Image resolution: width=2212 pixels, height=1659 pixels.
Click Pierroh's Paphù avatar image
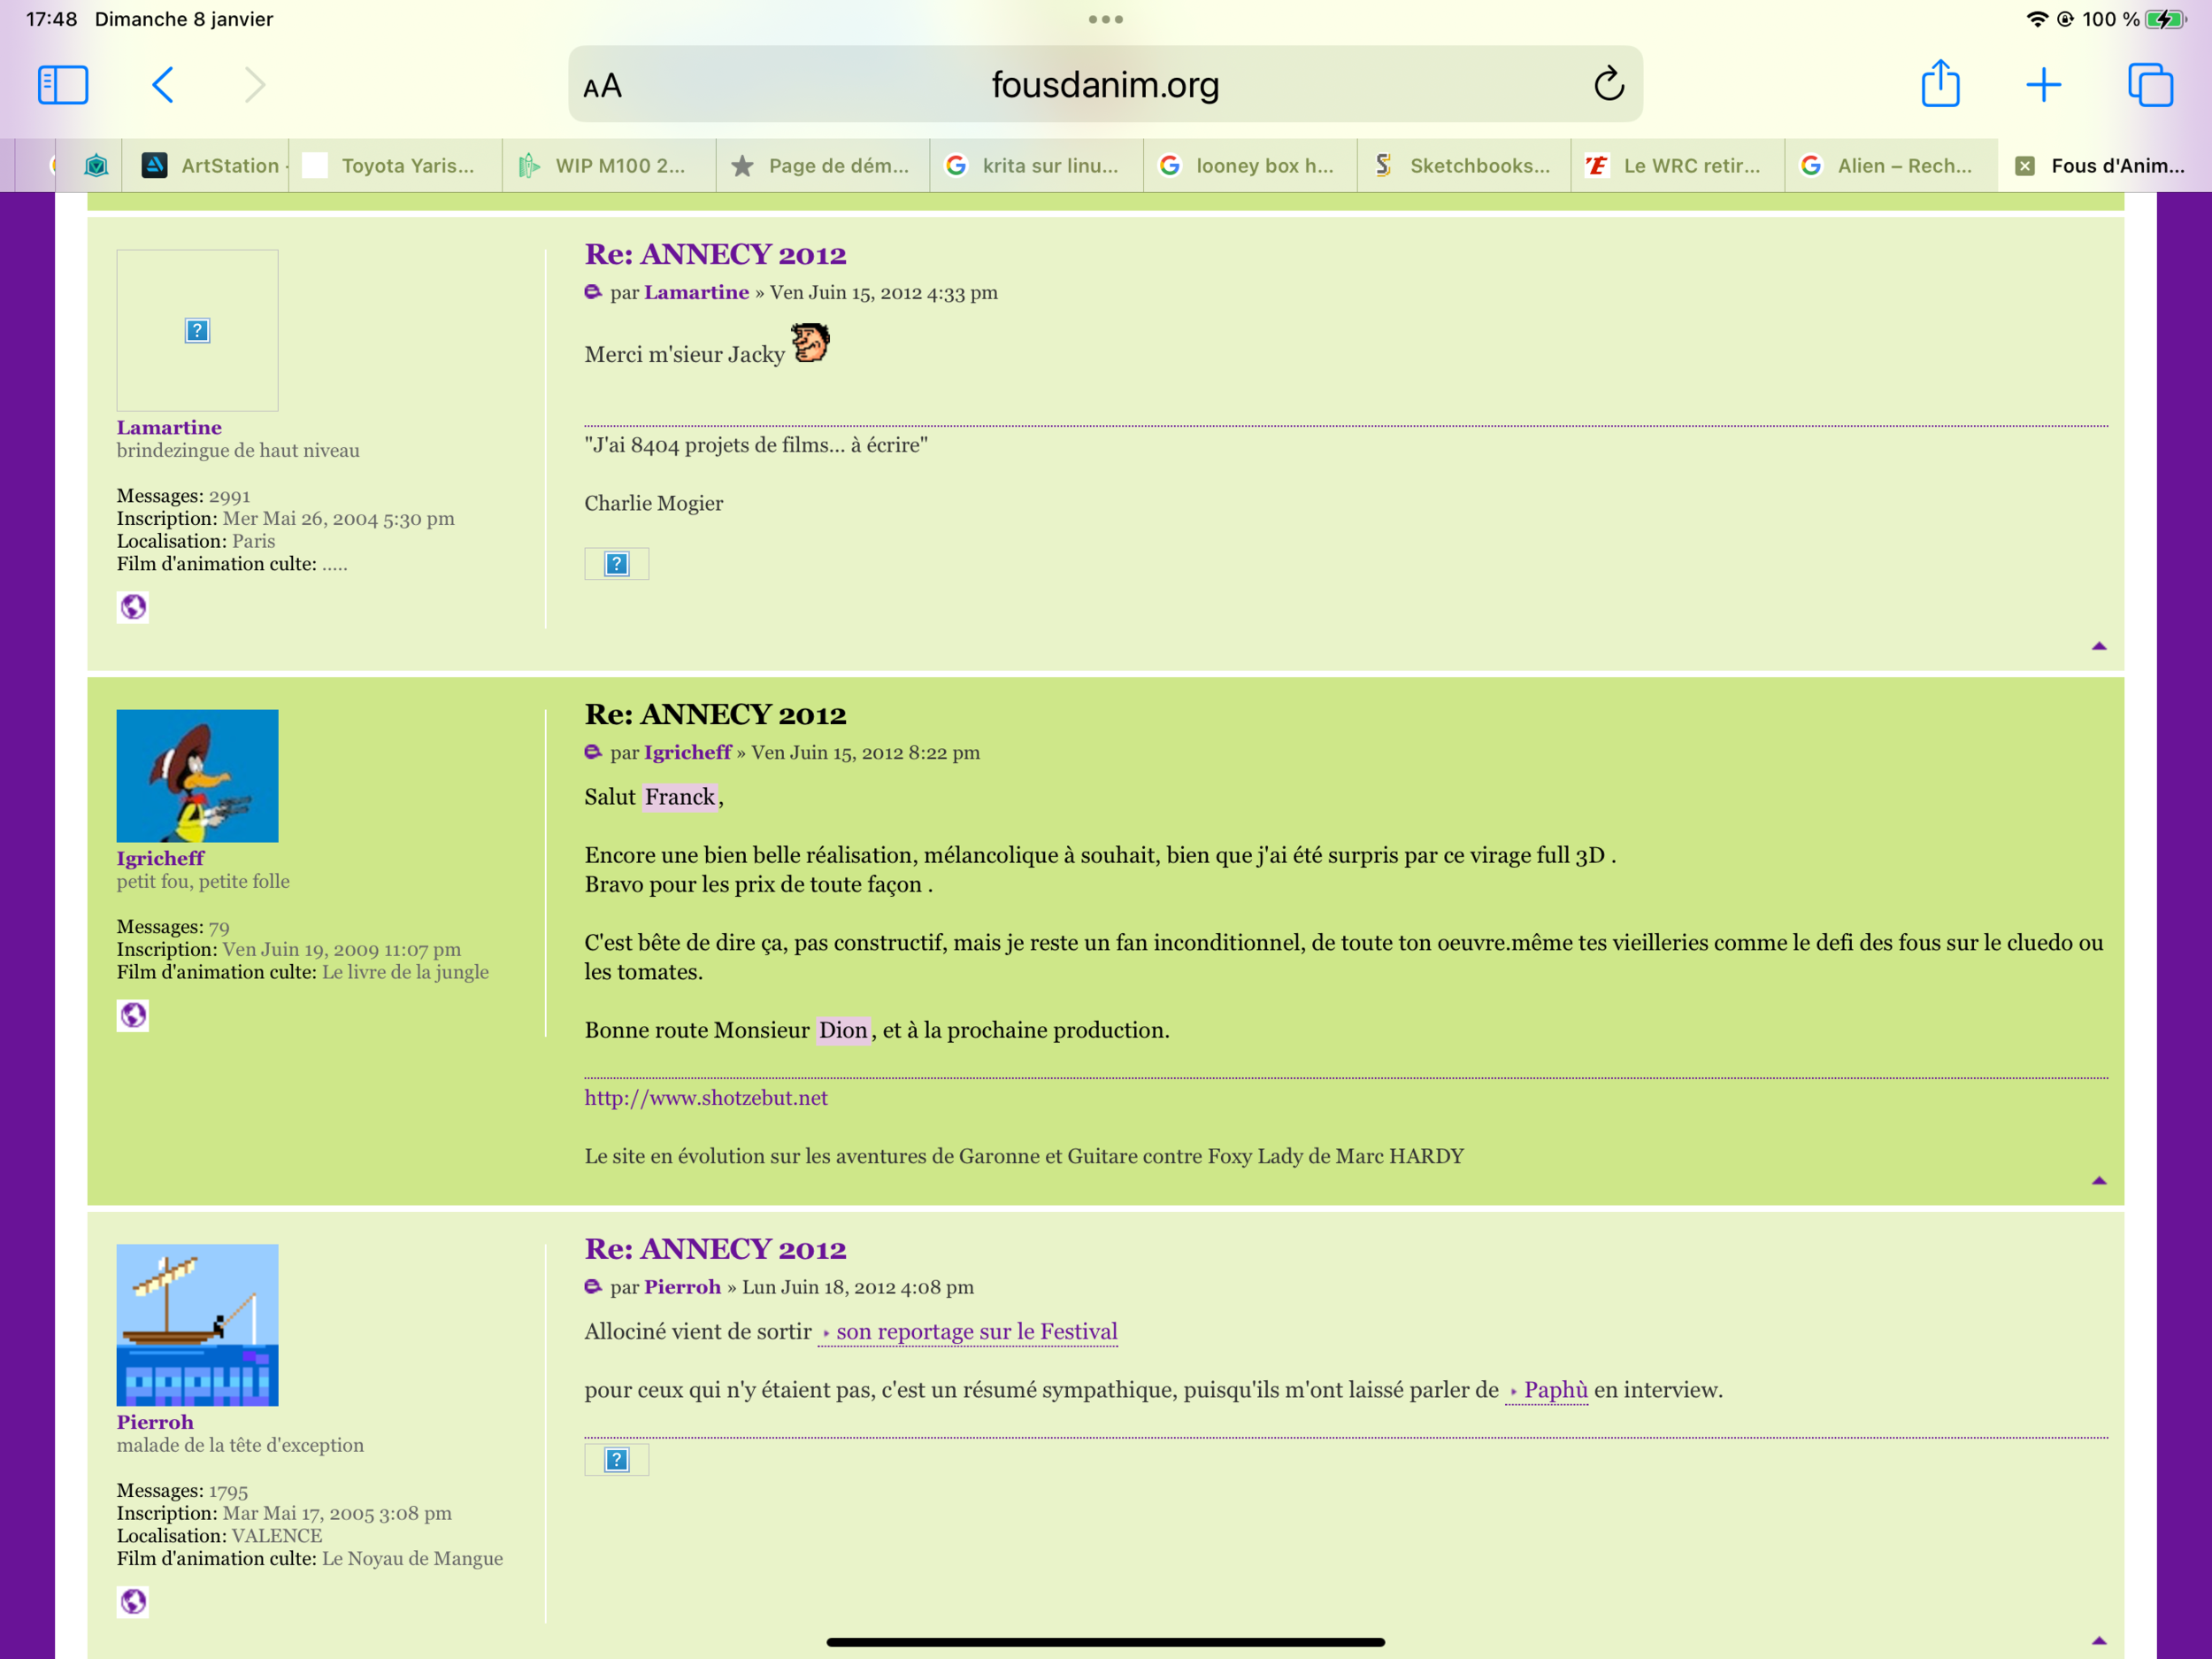[x=197, y=1323]
